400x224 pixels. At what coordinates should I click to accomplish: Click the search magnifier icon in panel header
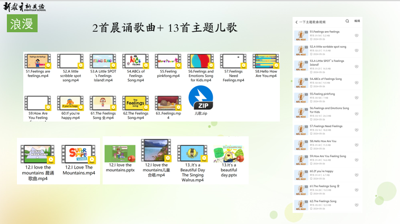[348, 21]
